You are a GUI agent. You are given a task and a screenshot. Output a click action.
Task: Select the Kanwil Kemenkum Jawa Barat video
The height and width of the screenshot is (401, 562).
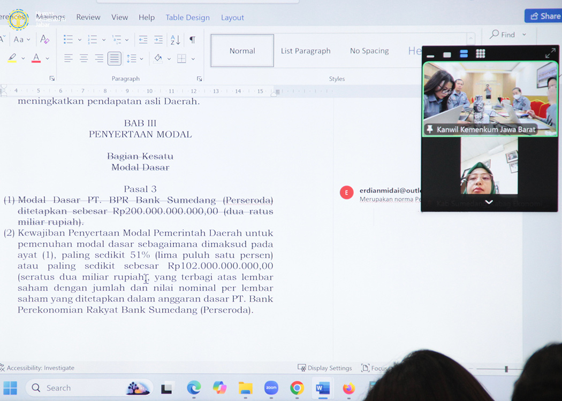coord(490,99)
